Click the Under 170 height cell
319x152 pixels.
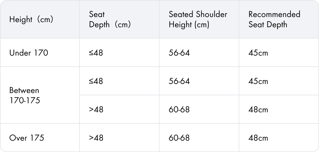coord(29,53)
